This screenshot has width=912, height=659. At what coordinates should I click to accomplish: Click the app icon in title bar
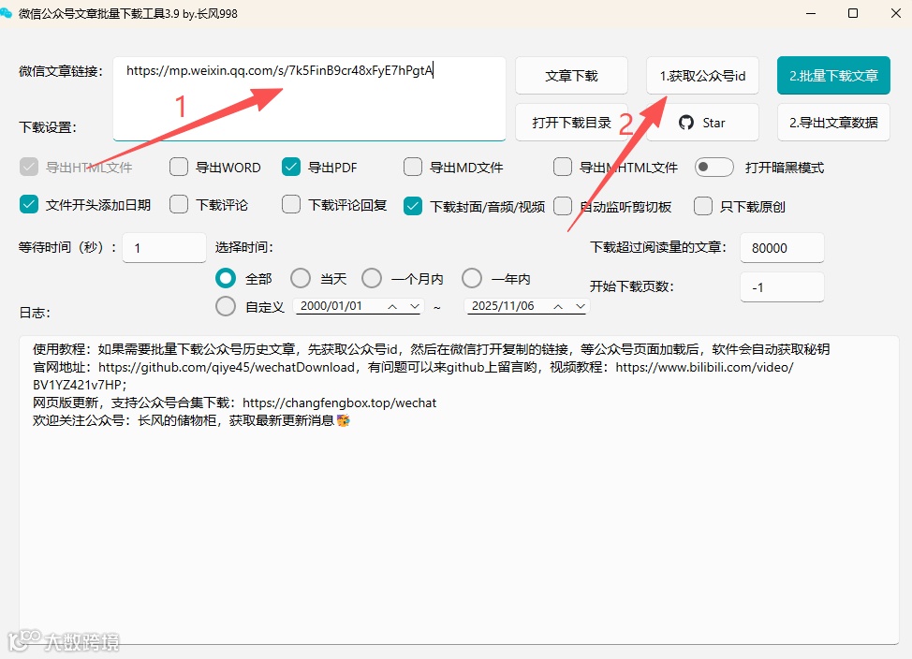[x=7, y=13]
